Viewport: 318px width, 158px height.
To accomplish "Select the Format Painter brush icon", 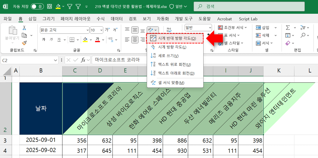I will [24, 43].
